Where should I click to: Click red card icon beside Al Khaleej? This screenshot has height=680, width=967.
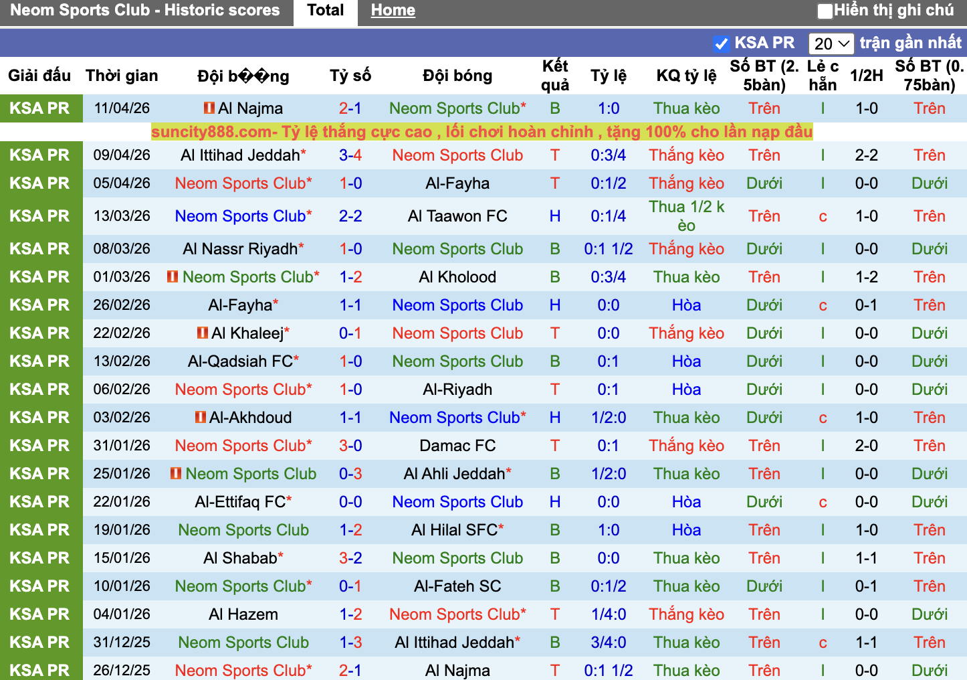tap(203, 333)
